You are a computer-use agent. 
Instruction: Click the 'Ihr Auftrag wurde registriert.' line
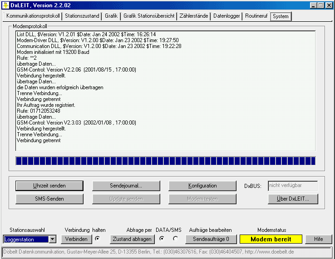tap(46, 105)
